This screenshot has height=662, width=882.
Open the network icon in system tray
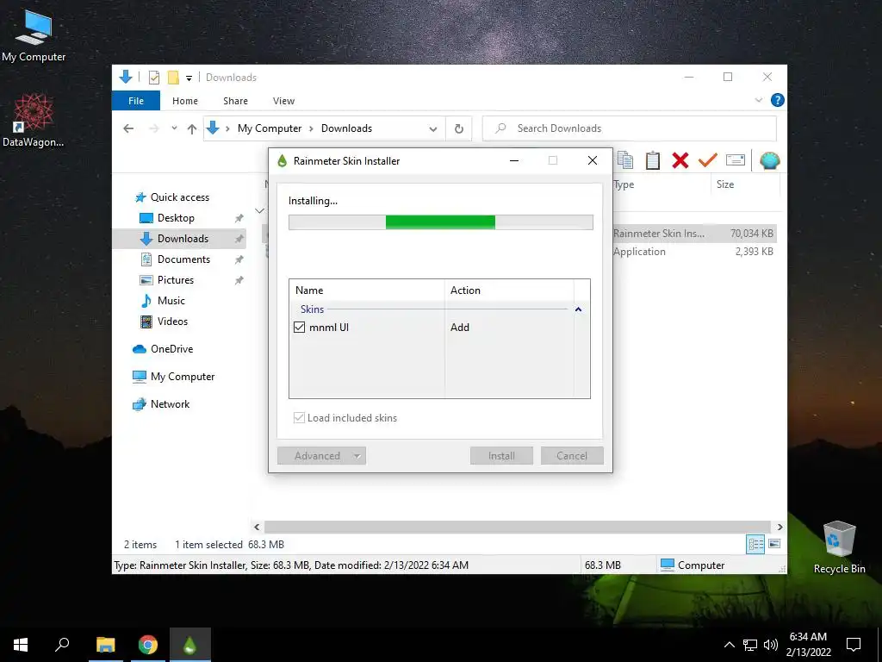pos(750,645)
